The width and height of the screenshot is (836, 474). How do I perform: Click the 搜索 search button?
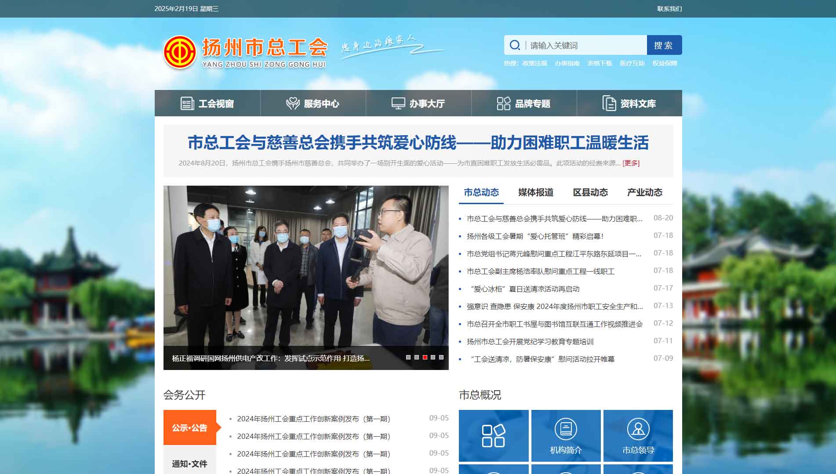click(x=664, y=45)
